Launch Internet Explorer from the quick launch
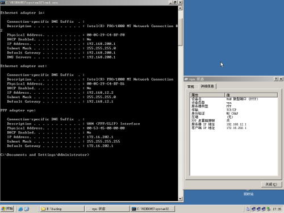The height and width of the screenshot is (213, 284). pos(20,209)
